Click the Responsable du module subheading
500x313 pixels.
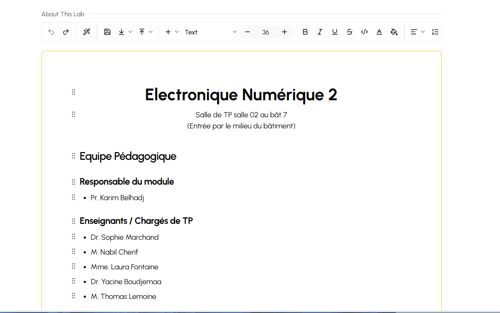[x=127, y=182]
